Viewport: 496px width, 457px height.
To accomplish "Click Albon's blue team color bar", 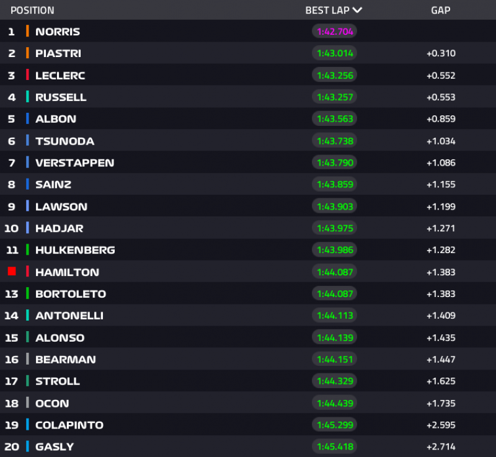I will [27, 118].
